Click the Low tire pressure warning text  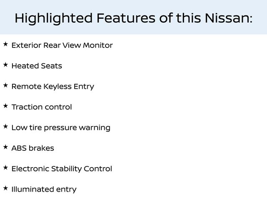click(x=61, y=127)
